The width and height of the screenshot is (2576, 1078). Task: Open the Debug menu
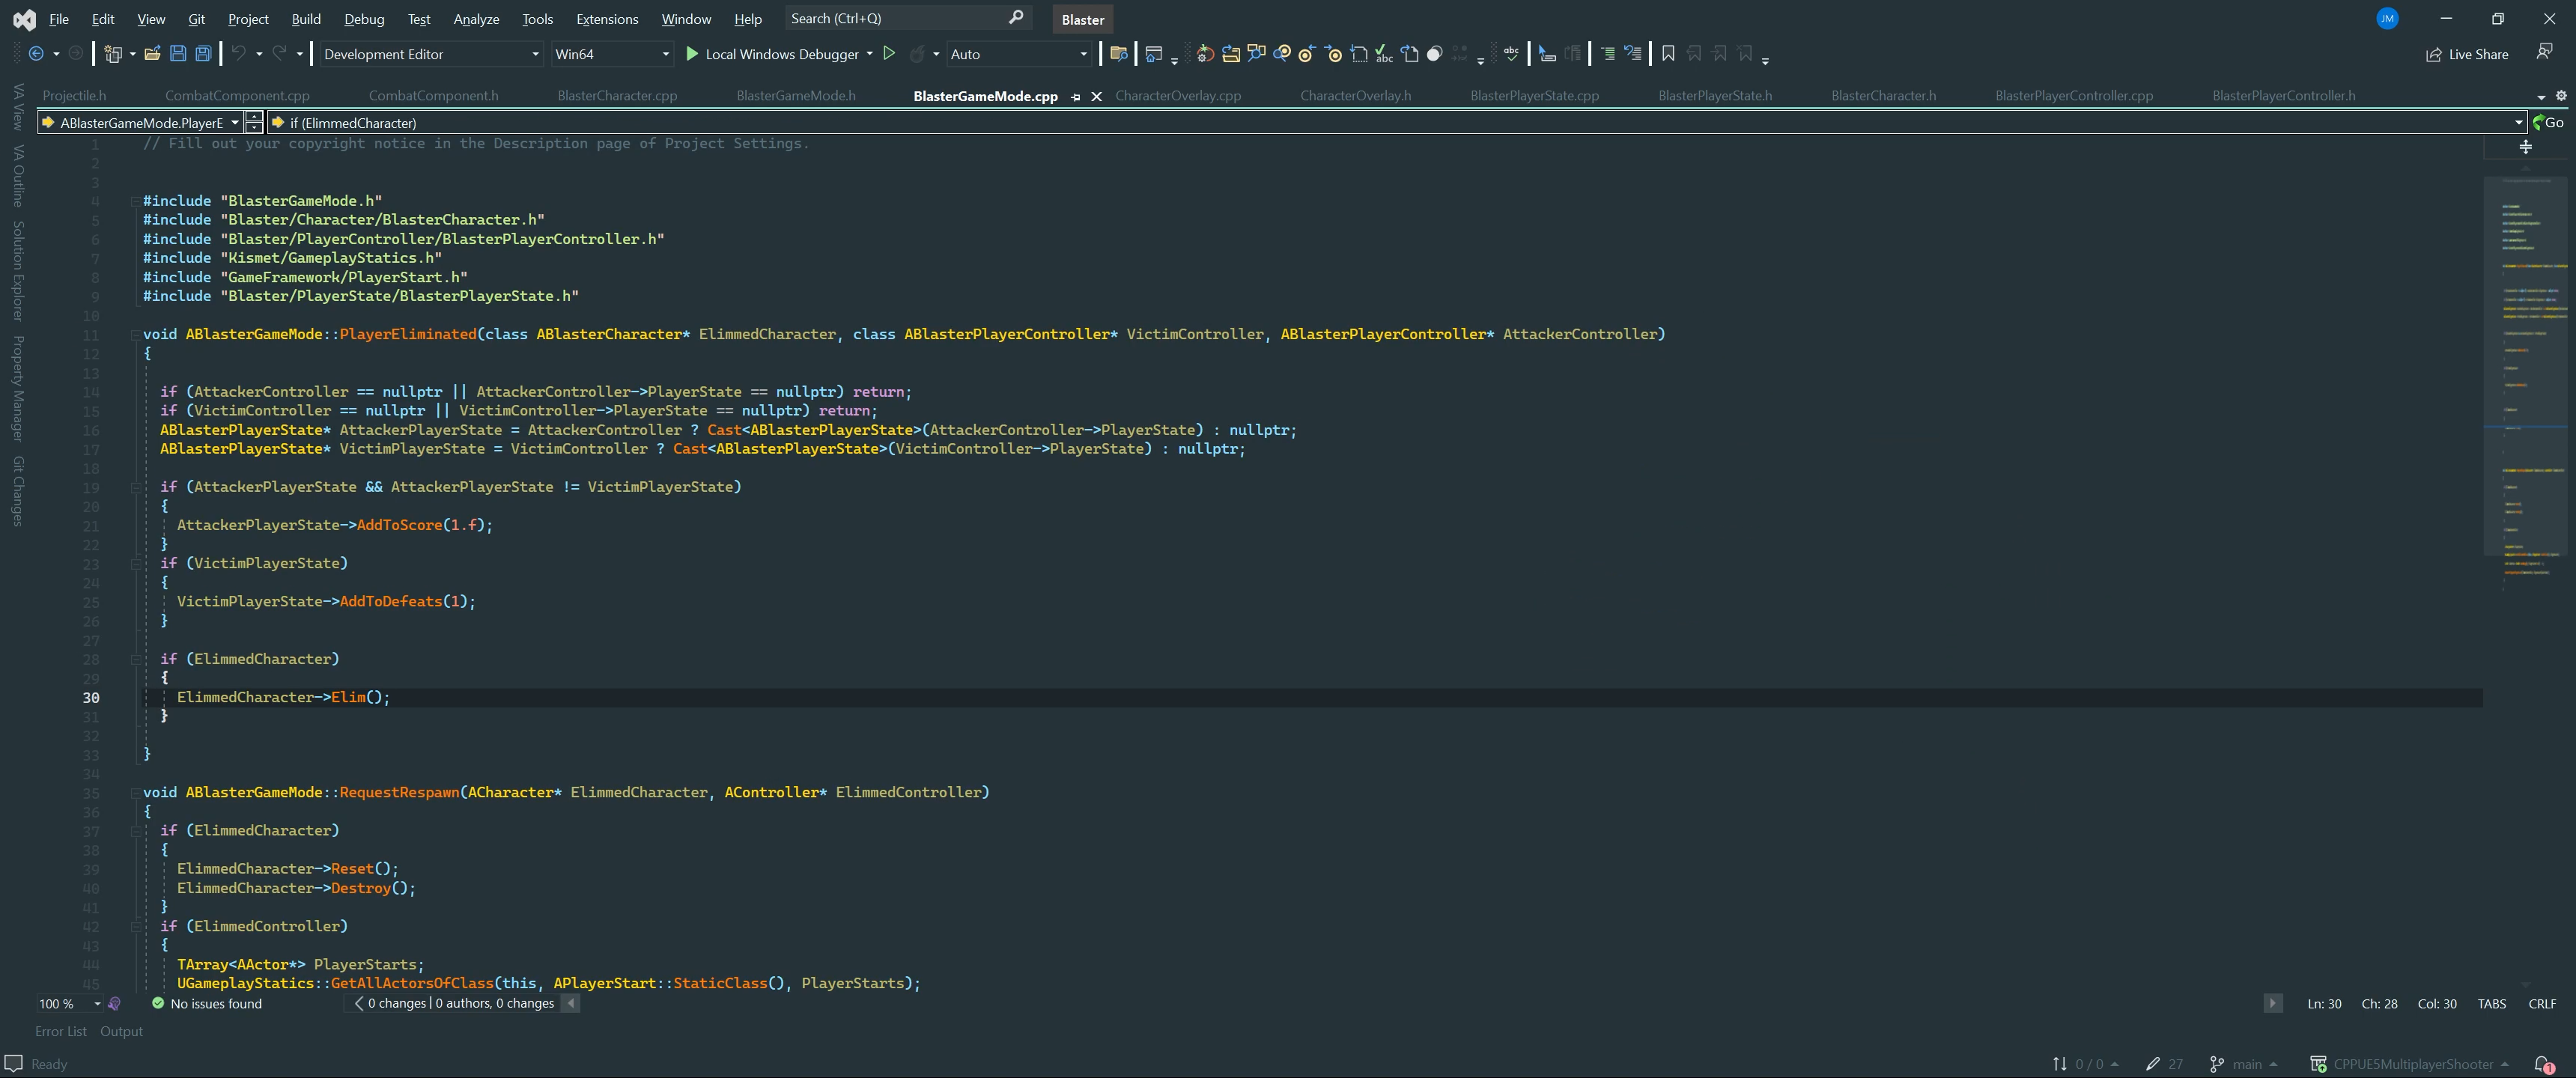tap(364, 18)
